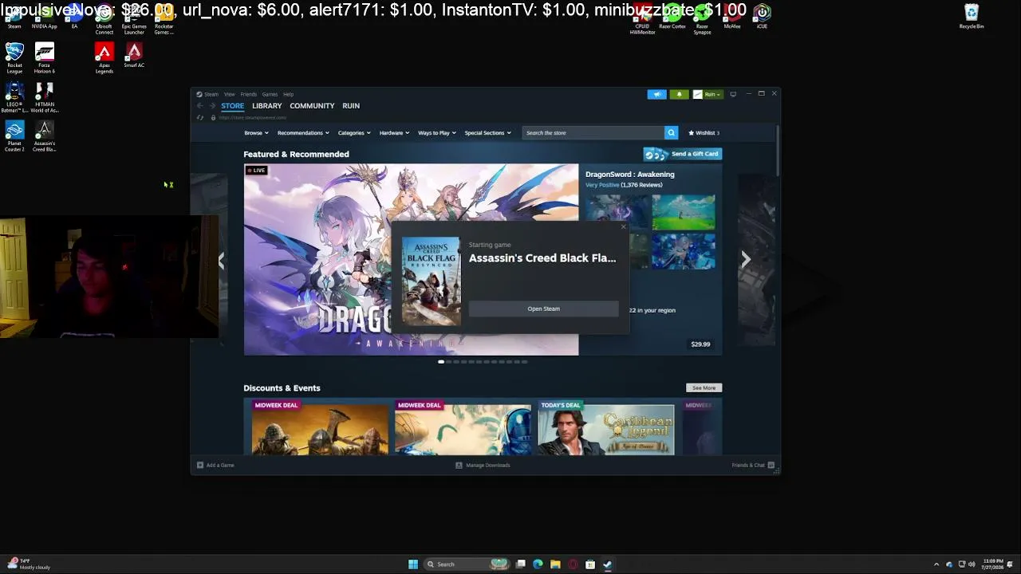
Task: Expand the Recommendations dropdown
Action: coord(303,133)
